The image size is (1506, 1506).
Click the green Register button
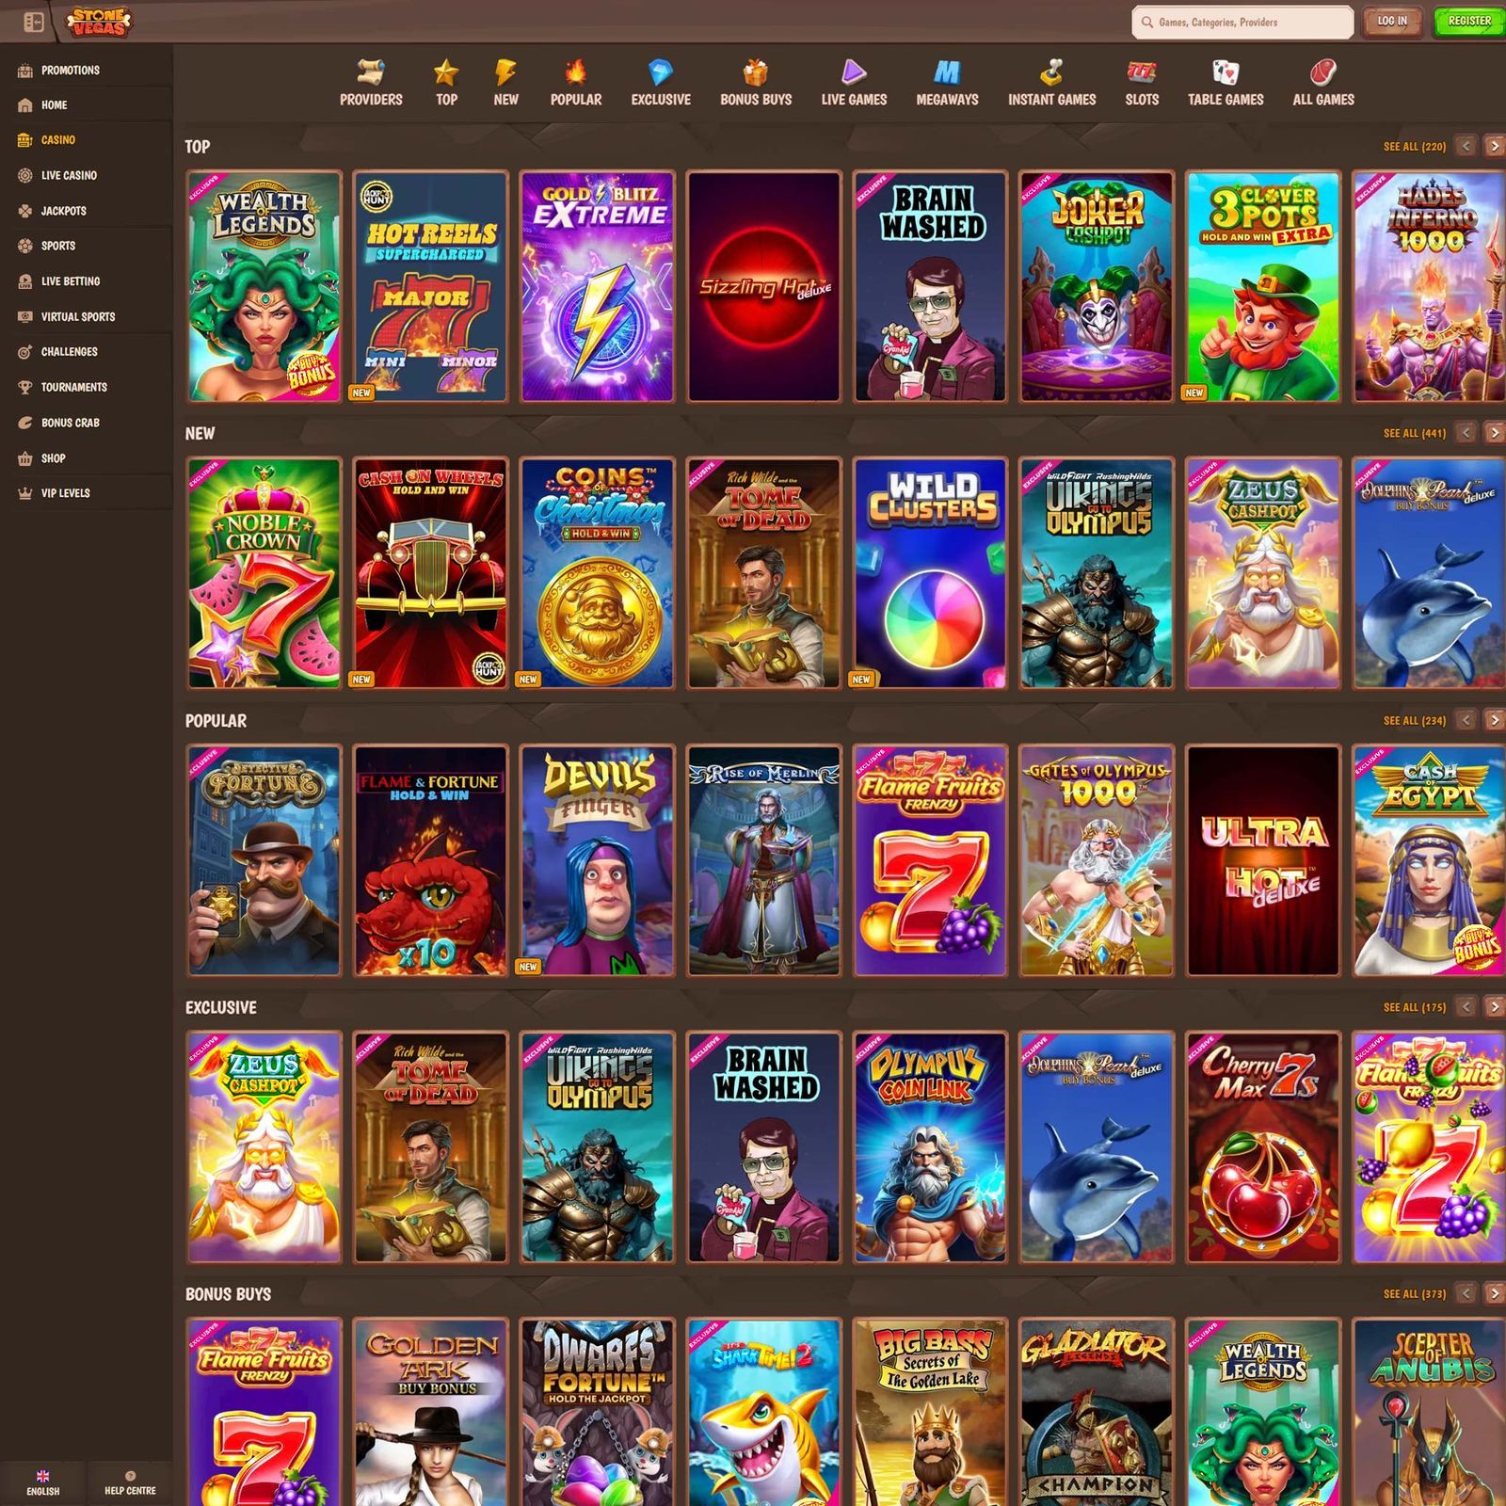point(1468,22)
